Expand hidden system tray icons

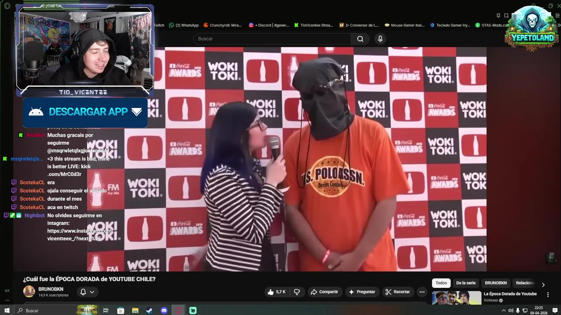pos(503,311)
